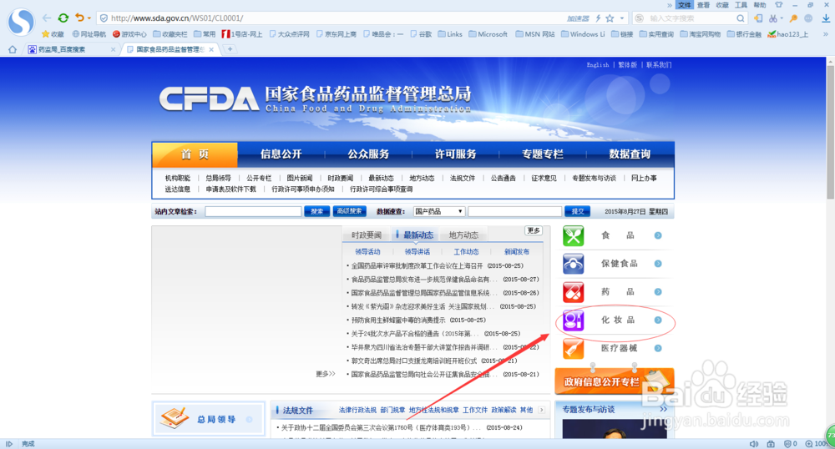Screen dimensions: 835x449
Task: Open the 文件 menu
Action: pos(685,5)
